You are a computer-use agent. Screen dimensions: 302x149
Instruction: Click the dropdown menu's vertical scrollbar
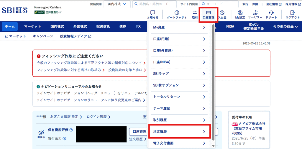[213, 82]
